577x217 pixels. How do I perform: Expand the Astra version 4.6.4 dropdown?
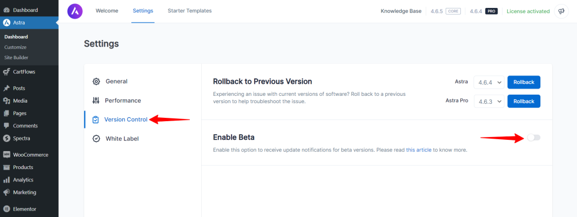[x=489, y=82]
